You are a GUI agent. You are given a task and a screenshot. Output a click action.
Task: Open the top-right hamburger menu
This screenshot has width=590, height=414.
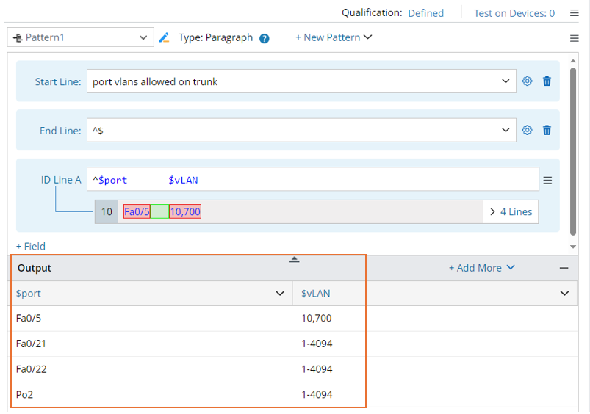pos(575,12)
